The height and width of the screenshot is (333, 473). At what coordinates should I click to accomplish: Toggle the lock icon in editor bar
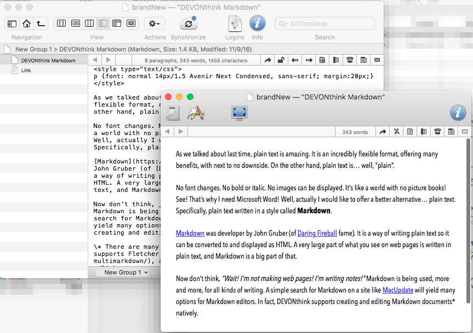(x=281, y=60)
